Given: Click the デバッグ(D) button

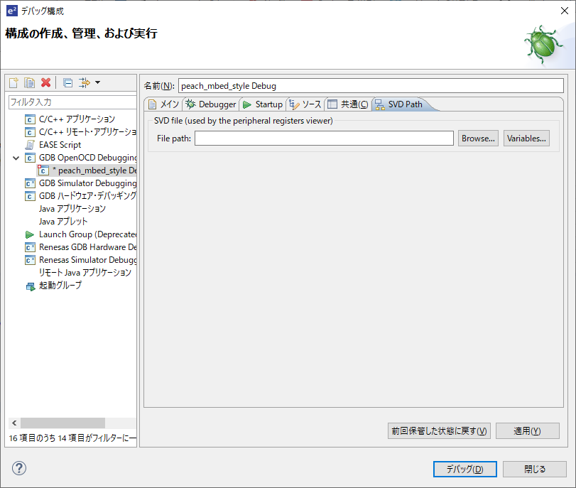Looking at the screenshot, I should pos(465,470).
